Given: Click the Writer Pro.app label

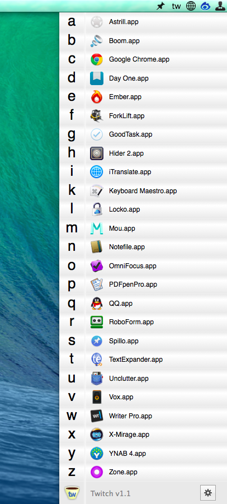Looking at the screenshot, I should click(x=130, y=416).
